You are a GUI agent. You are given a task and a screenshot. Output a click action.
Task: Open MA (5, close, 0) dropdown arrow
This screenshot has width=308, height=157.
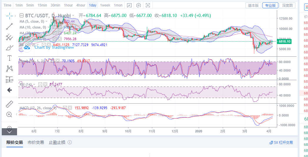46,21
